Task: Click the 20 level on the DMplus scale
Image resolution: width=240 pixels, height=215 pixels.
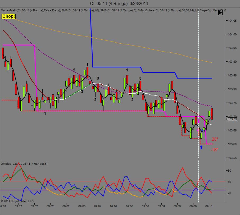Action: (x=229, y=193)
